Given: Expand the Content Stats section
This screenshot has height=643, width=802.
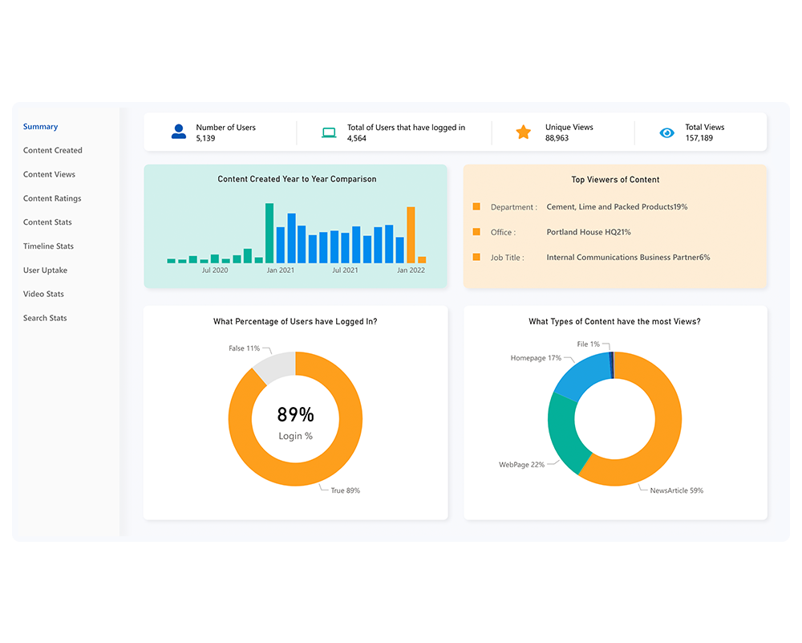Looking at the screenshot, I should pyautogui.click(x=47, y=222).
